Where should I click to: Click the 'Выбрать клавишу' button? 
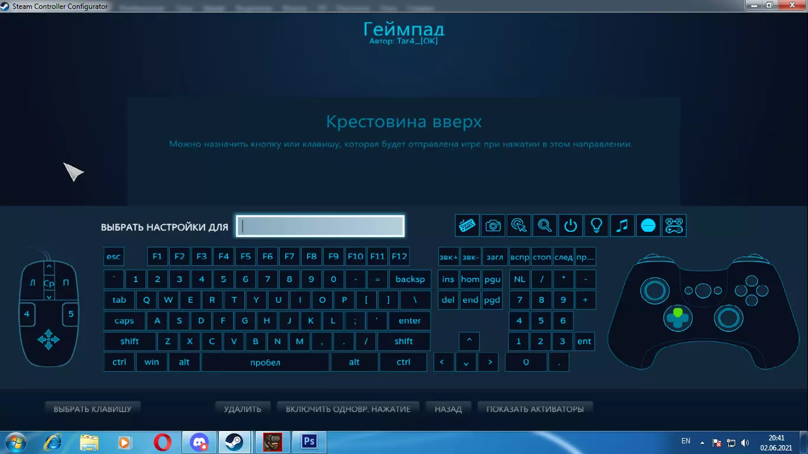pos(92,408)
